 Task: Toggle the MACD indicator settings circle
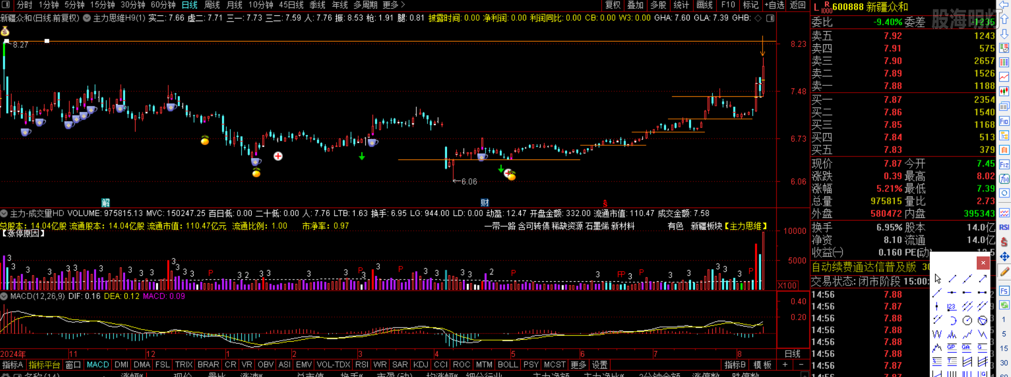[x=4, y=296]
